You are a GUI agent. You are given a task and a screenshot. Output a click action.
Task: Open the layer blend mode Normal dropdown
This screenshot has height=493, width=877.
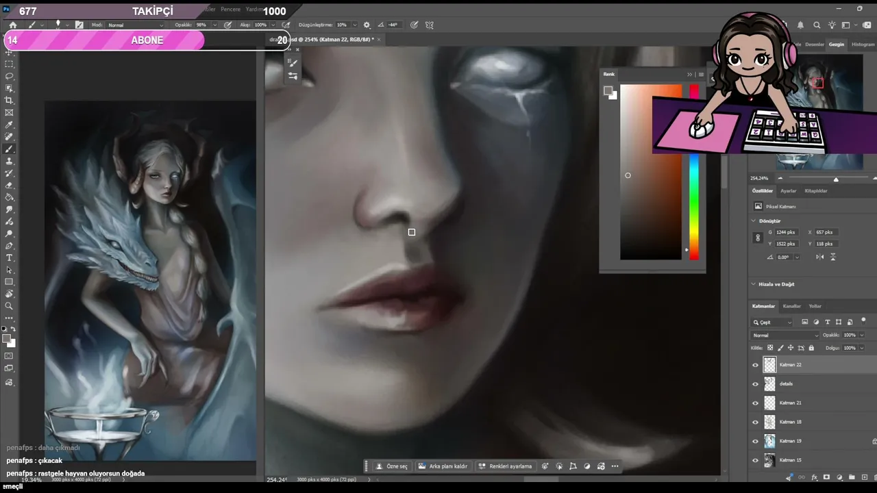785,336
